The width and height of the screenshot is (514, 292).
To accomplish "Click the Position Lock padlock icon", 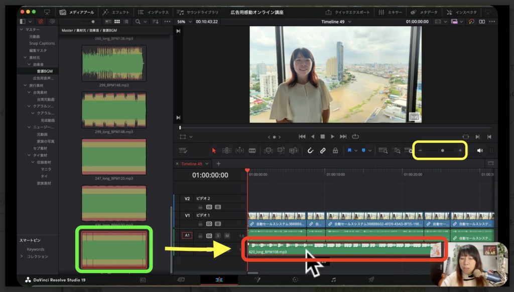I will pyautogui.click(x=335, y=150).
